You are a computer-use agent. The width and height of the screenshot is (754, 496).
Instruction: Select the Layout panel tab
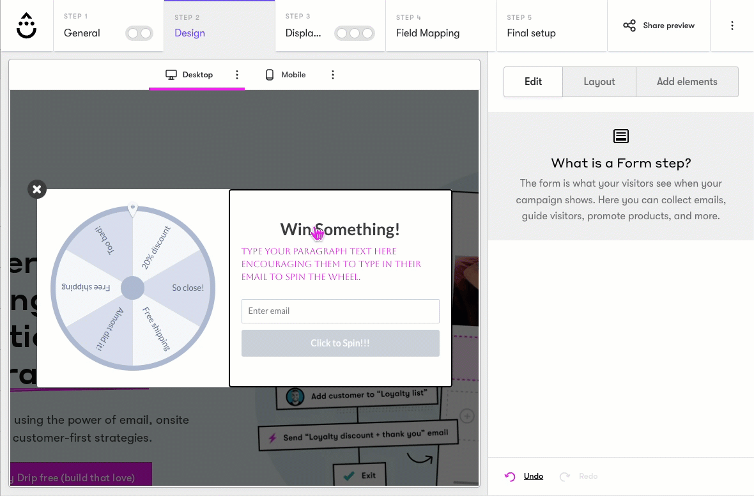click(x=599, y=82)
